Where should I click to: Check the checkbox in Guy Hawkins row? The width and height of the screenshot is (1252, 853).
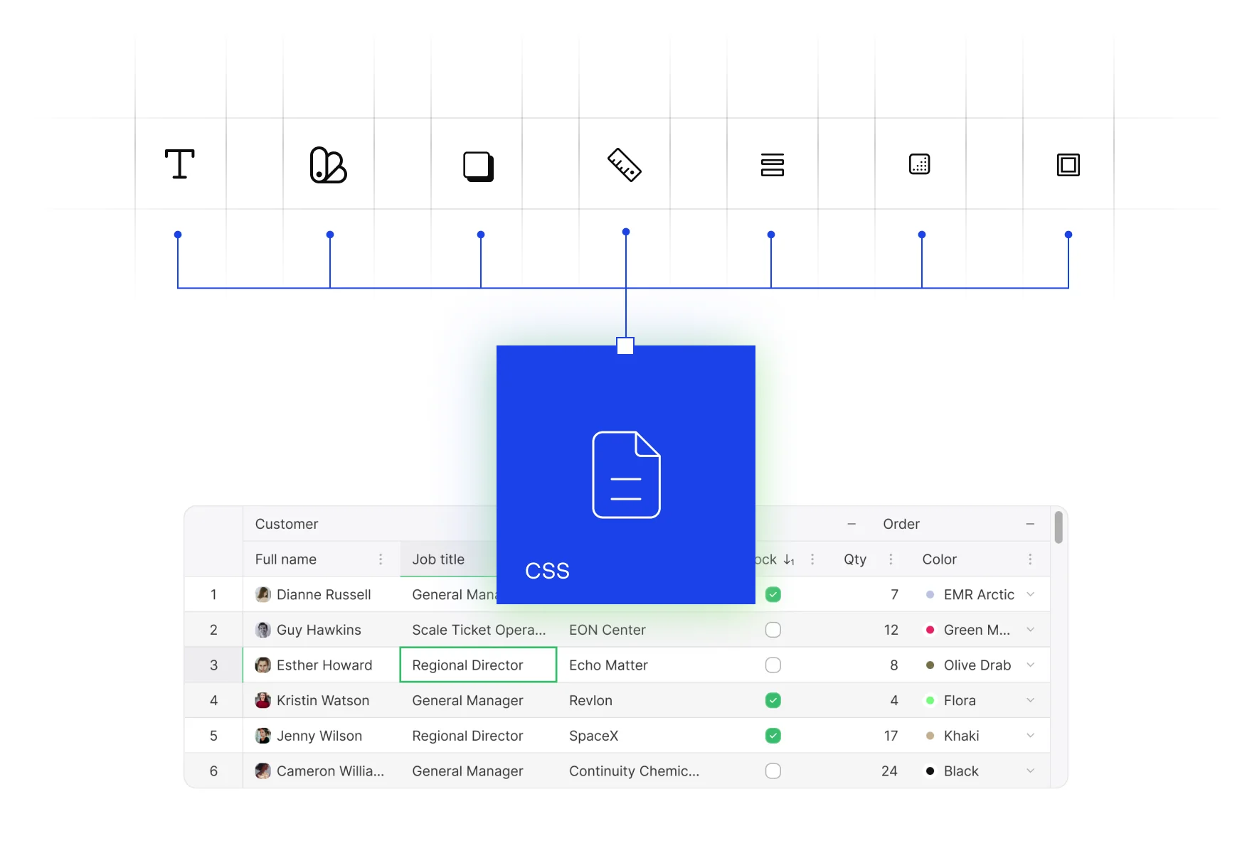[773, 630]
